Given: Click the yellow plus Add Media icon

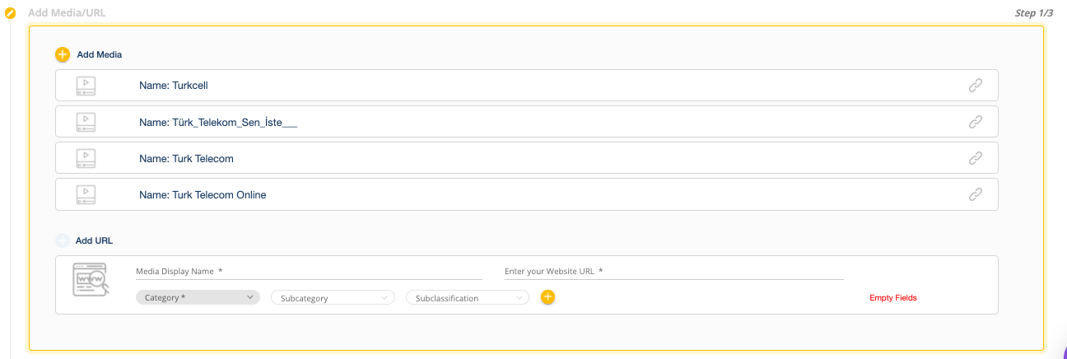Looking at the screenshot, I should [x=63, y=54].
